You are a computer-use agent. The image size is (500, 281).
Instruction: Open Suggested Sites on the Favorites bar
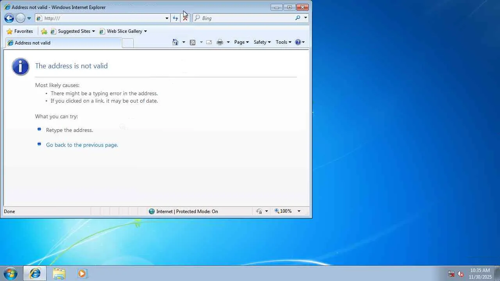(73, 31)
